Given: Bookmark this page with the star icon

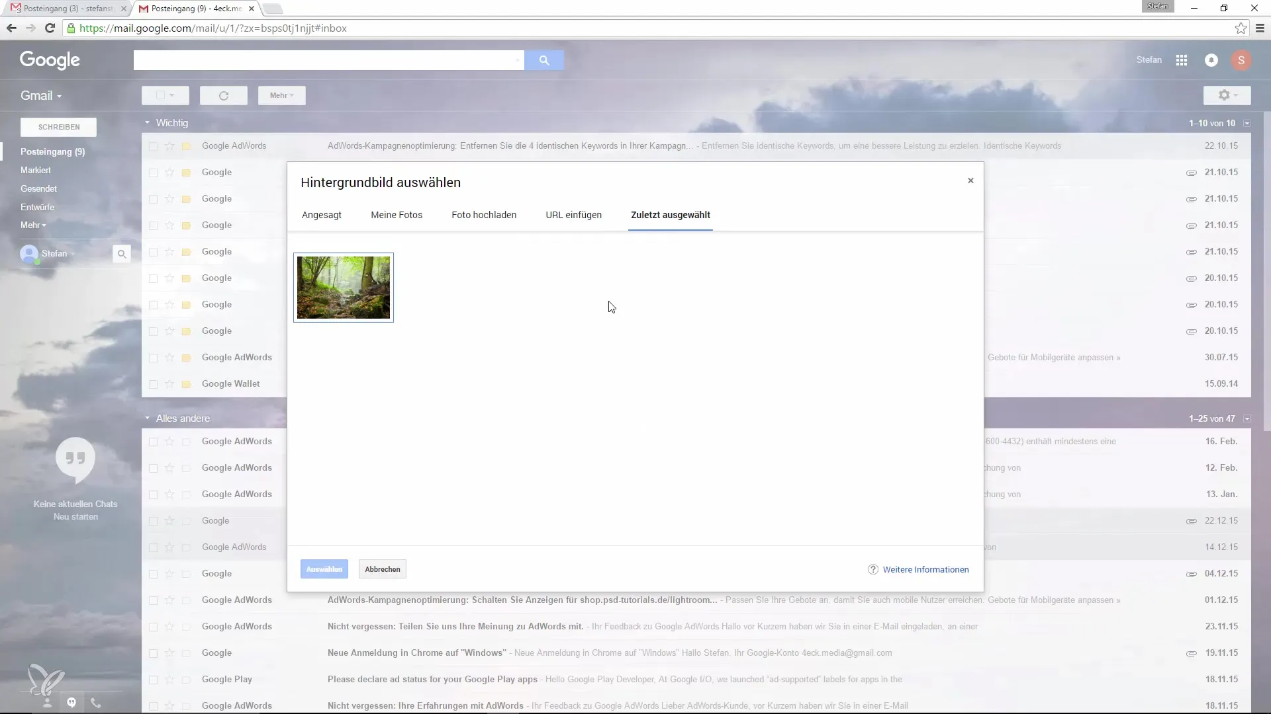Looking at the screenshot, I should point(1241,28).
